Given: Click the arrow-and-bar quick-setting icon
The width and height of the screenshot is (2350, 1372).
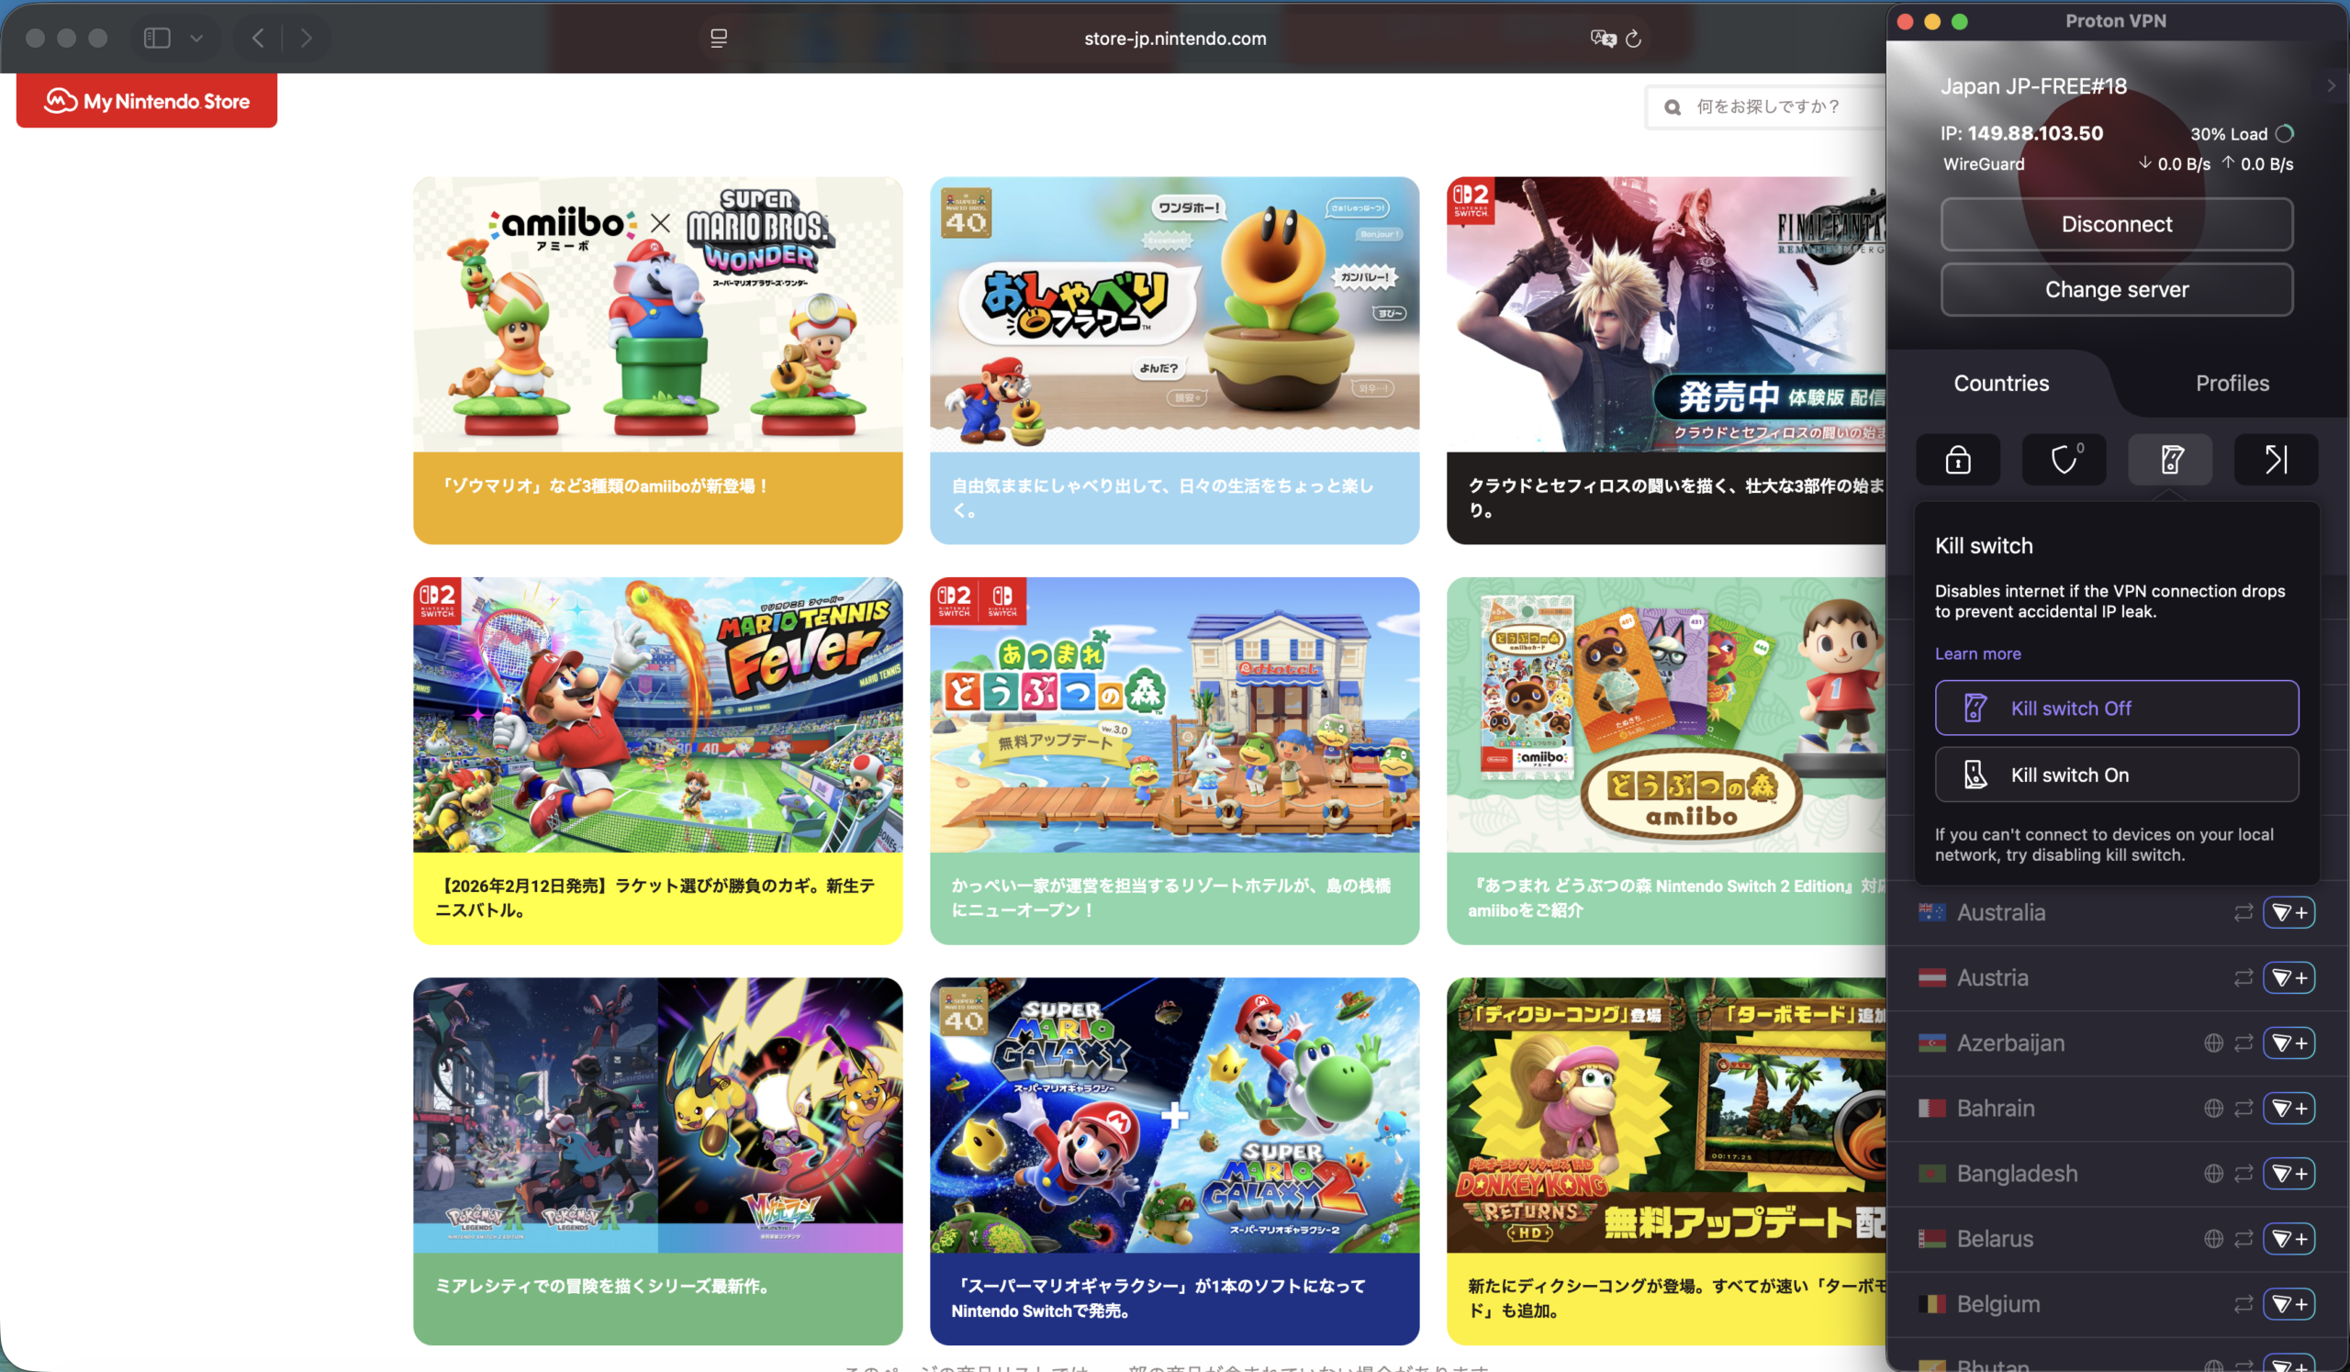Looking at the screenshot, I should coord(2276,460).
